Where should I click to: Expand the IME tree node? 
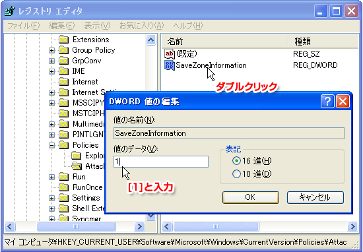click(x=52, y=71)
